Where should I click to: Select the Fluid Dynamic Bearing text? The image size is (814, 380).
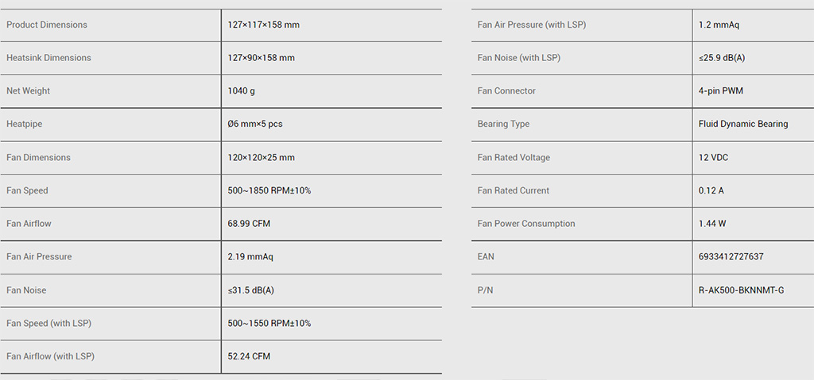click(743, 124)
